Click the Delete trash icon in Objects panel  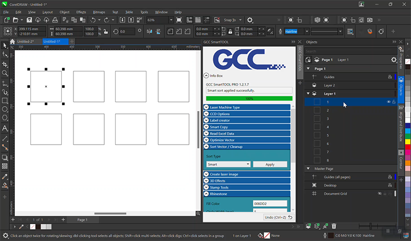point(334,226)
